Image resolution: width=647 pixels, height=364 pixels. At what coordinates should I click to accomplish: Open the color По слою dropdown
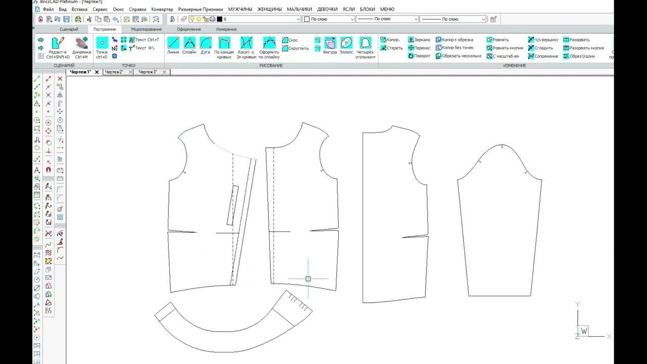click(329, 19)
